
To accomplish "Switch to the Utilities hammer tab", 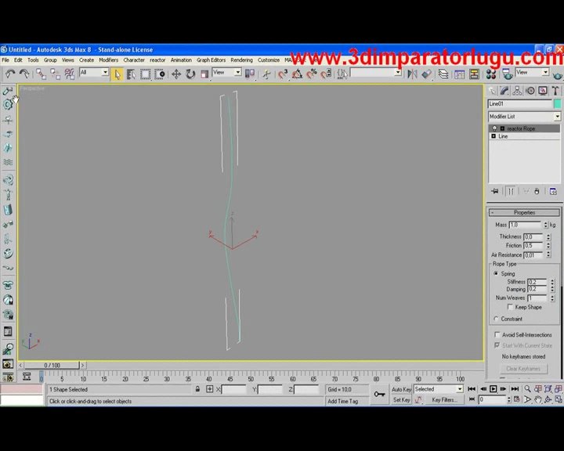I will pos(555,91).
